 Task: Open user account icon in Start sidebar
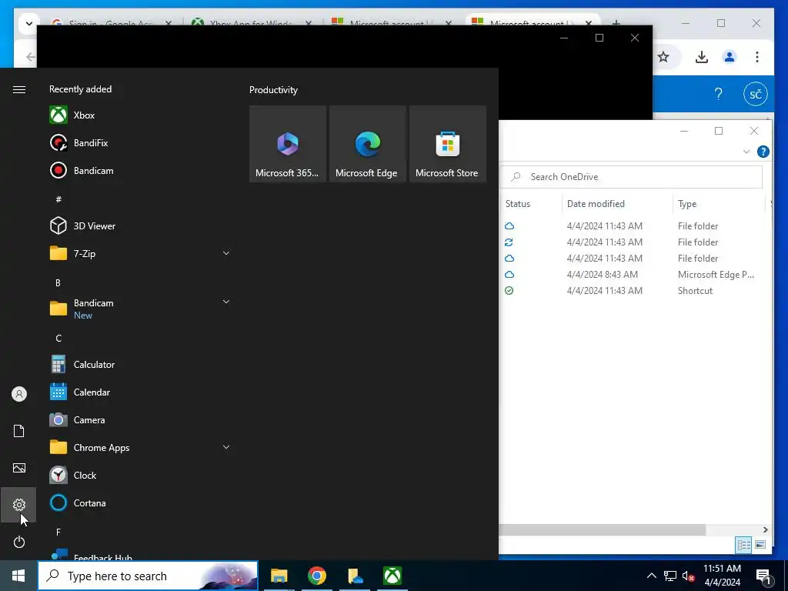tap(19, 393)
